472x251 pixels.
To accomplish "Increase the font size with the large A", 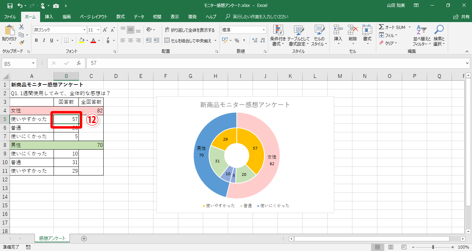I will pos(105,30).
